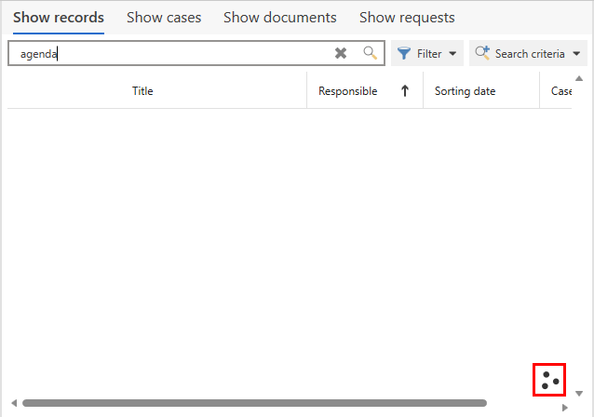Sort by the Title column header
The width and height of the screenshot is (594, 417).
[x=142, y=91]
